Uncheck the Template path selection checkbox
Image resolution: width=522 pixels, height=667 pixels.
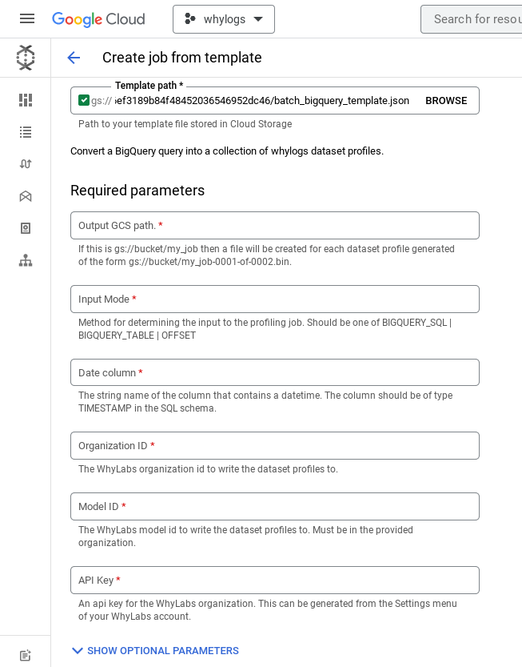point(84,100)
